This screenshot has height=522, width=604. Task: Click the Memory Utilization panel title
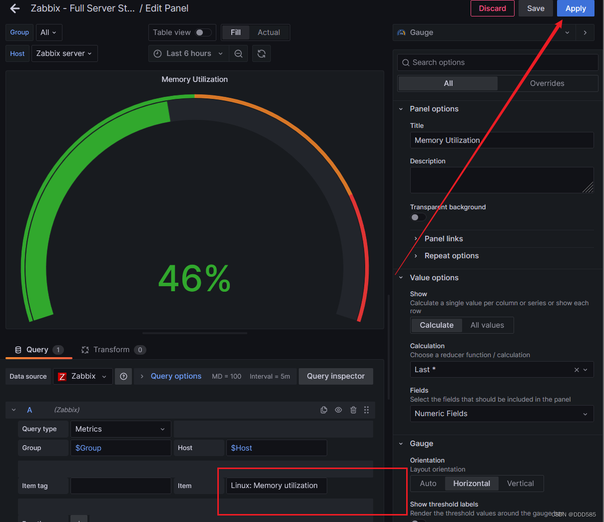tap(195, 79)
